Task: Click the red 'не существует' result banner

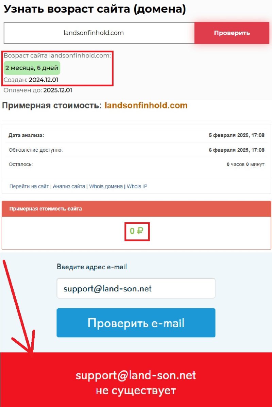Action: tap(136, 379)
